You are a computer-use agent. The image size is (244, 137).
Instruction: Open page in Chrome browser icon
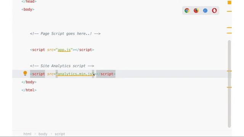coord(187,10)
